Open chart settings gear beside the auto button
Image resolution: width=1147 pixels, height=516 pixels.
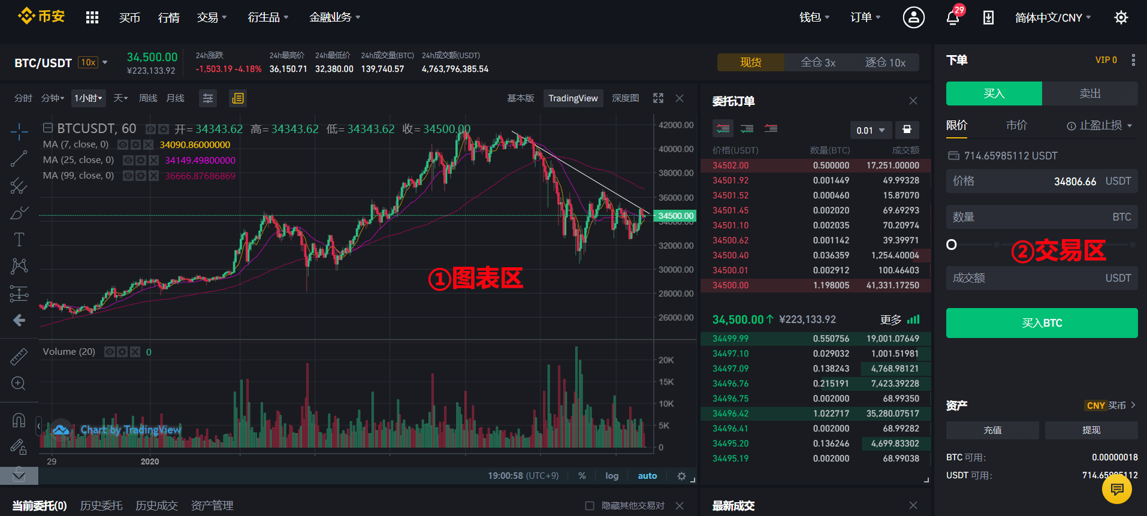[x=681, y=476]
